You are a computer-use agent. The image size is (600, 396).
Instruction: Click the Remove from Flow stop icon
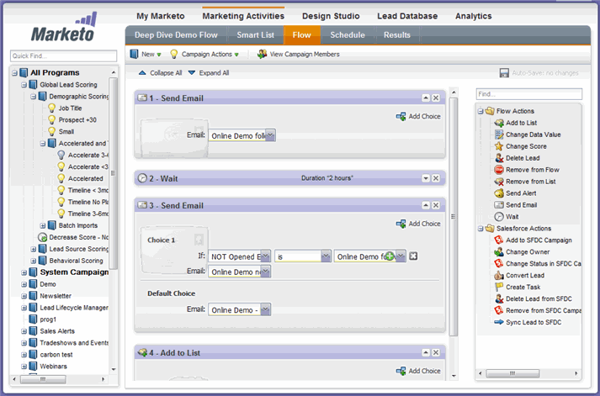[499, 170]
